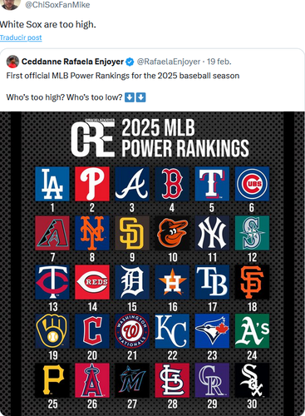Click the Yankees NY logo ranked 11
The width and height of the screenshot is (305, 416).
pos(212,233)
